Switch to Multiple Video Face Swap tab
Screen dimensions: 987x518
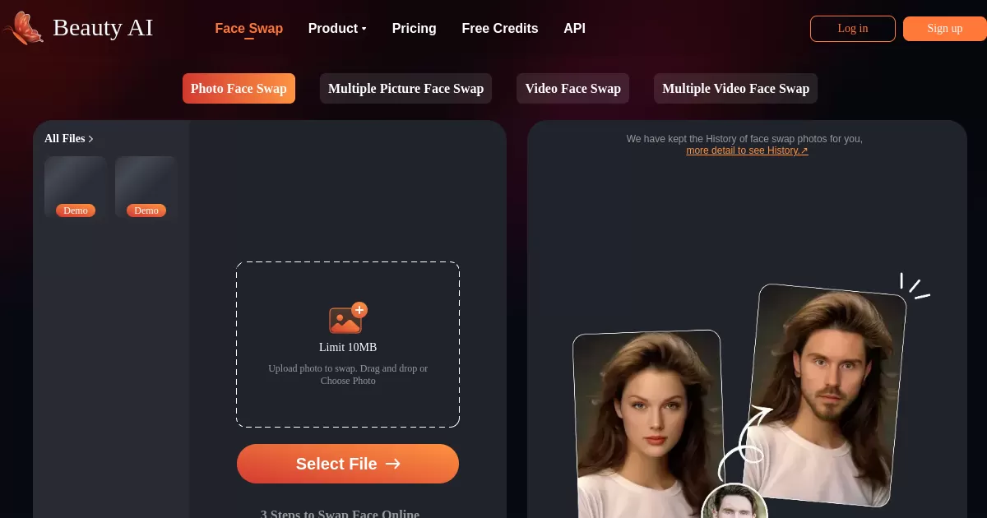(x=735, y=89)
